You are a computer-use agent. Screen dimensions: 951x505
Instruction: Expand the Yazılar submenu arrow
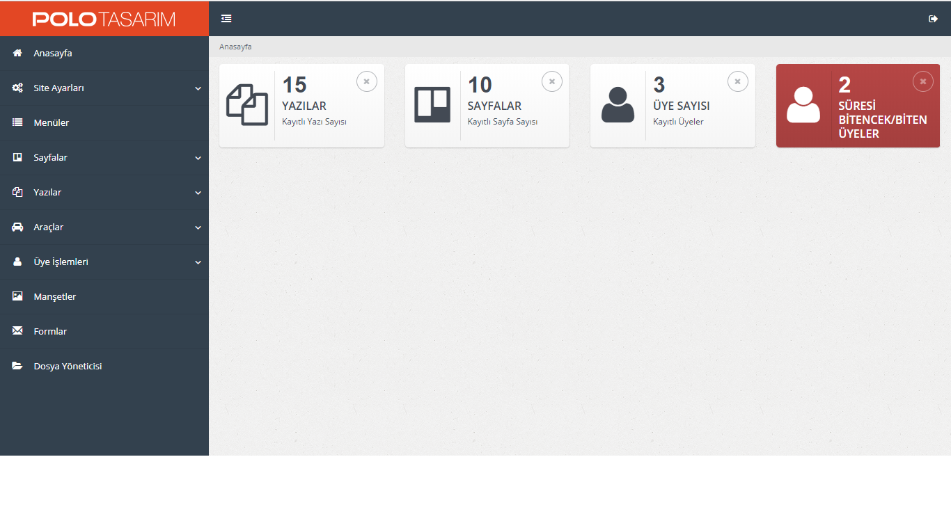pos(198,193)
